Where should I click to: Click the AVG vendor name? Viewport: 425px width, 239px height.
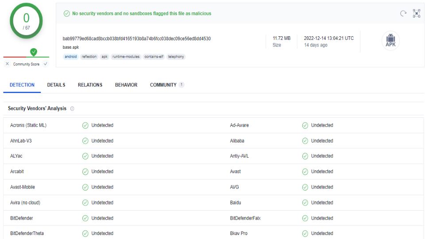click(x=235, y=187)
